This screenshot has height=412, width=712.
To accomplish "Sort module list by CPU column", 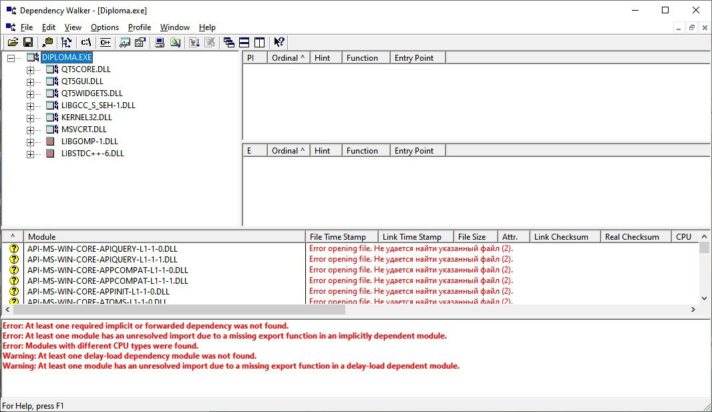I will click(685, 237).
